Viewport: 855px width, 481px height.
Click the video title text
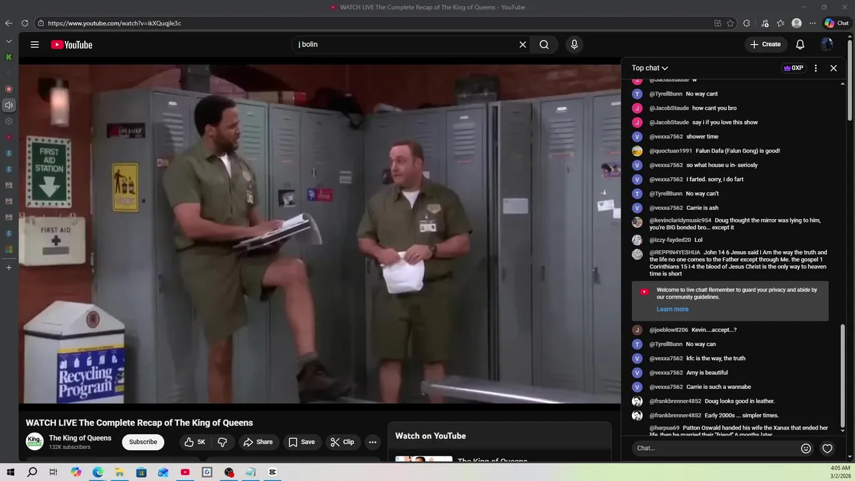[139, 423]
